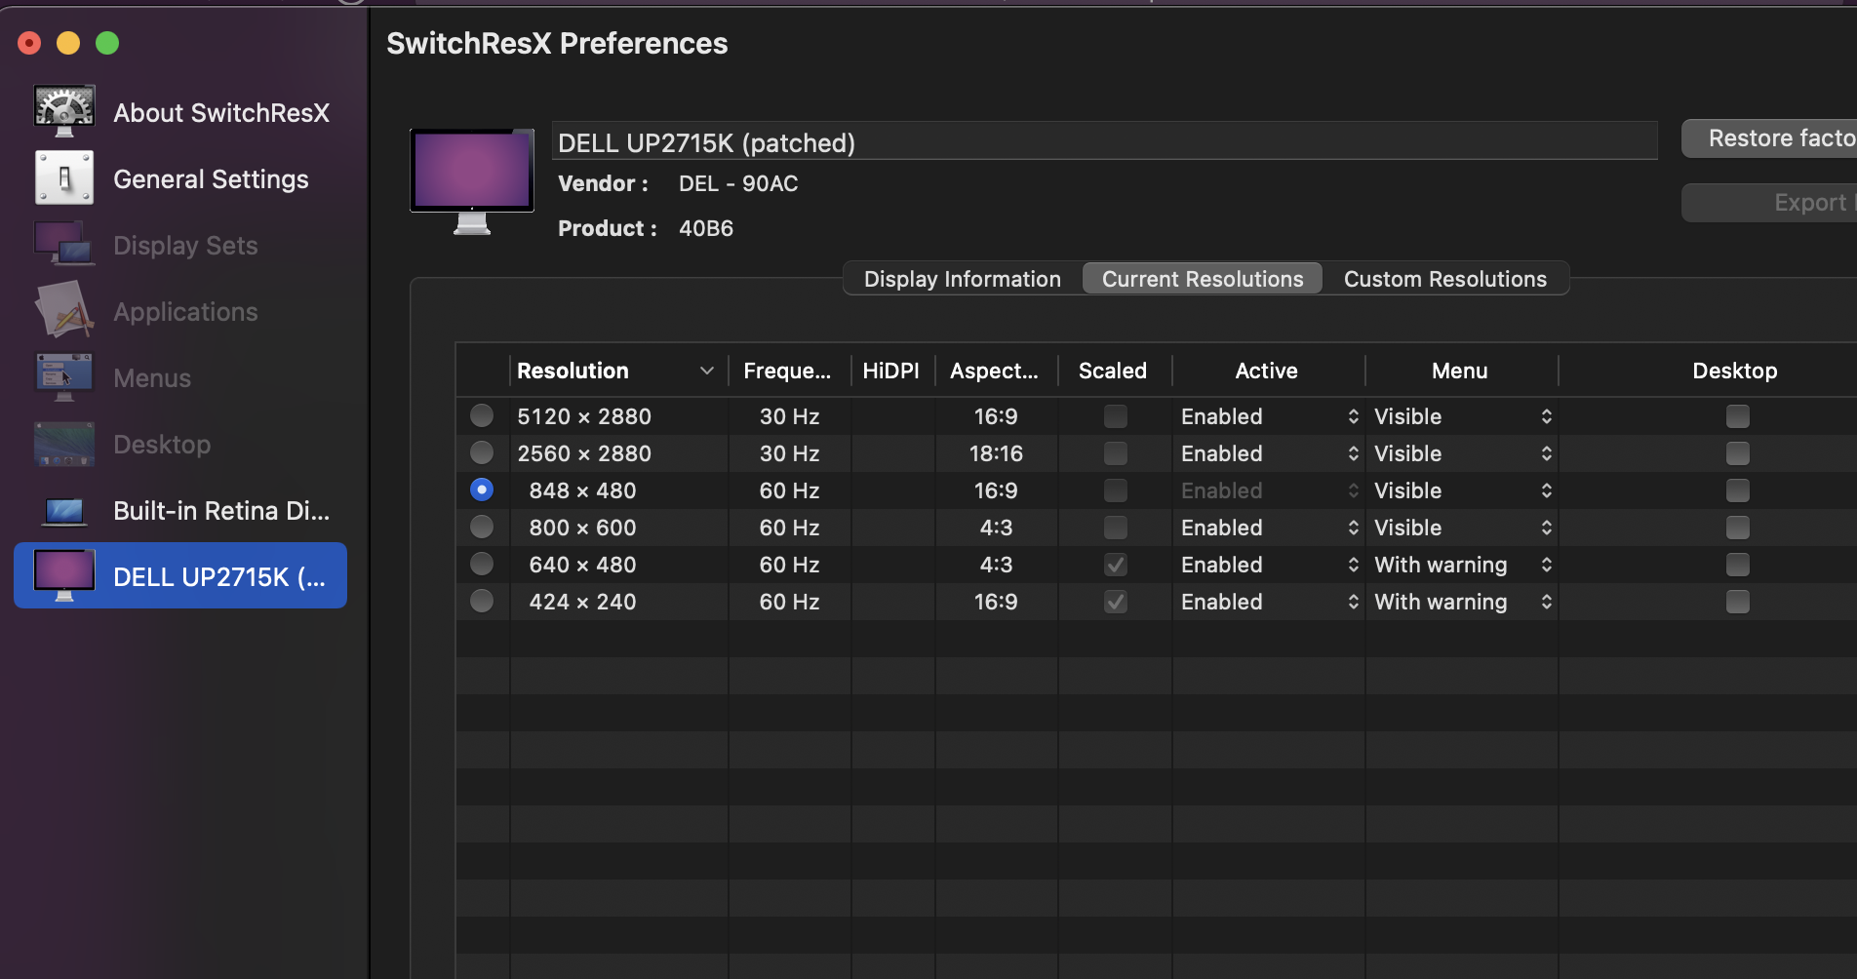This screenshot has width=1857, height=979.
Task: Click the Applications sidebar icon
Action: (x=64, y=310)
